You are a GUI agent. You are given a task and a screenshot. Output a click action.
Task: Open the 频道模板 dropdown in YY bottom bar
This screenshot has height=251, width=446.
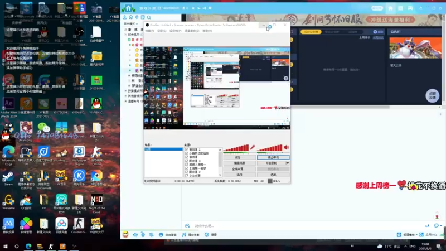tap(409, 235)
